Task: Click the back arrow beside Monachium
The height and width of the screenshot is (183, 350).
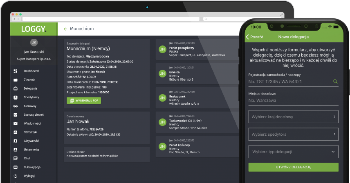Action: tap(65, 29)
